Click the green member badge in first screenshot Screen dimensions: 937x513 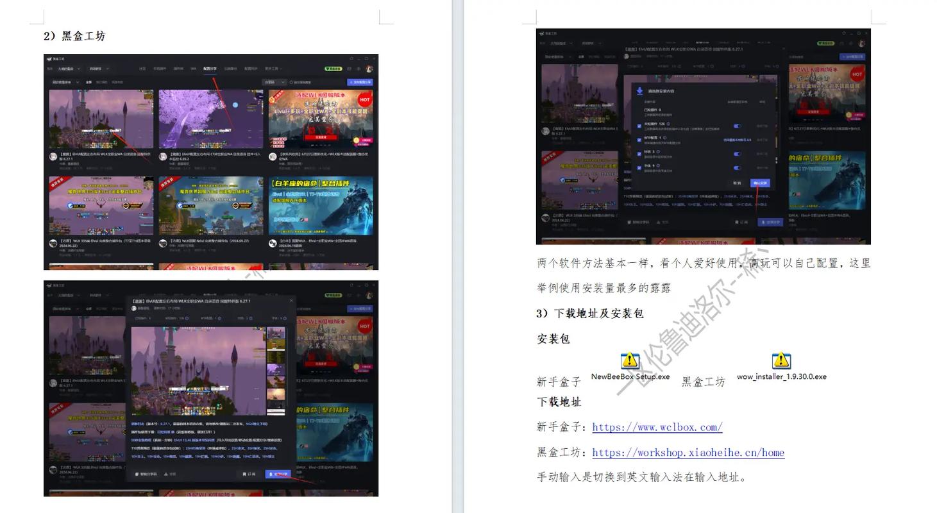[333, 69]
